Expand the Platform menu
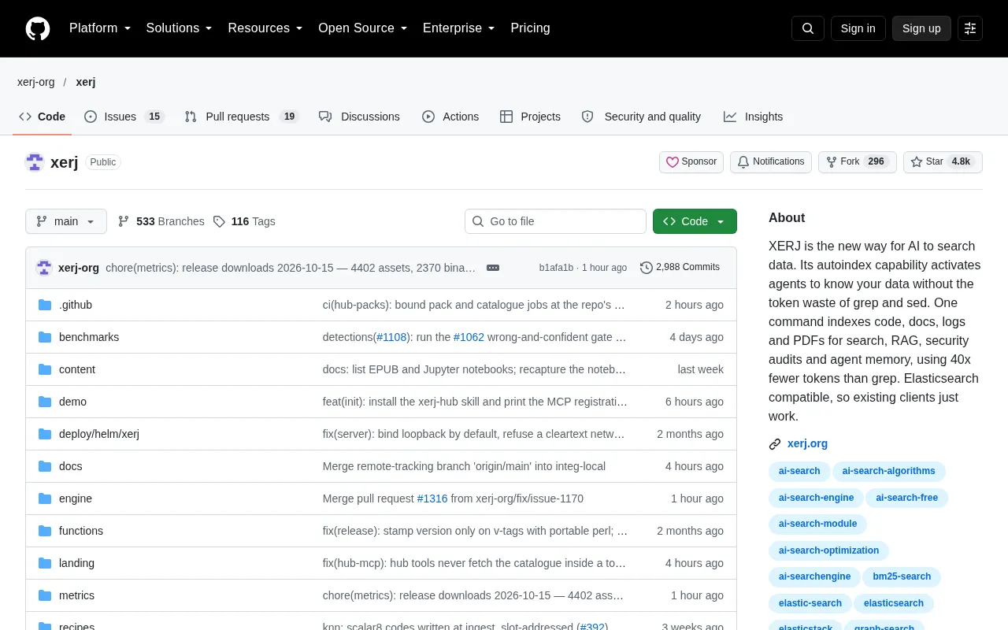The width and height of the screenshot is (1008, 630). tap(100, 28)
